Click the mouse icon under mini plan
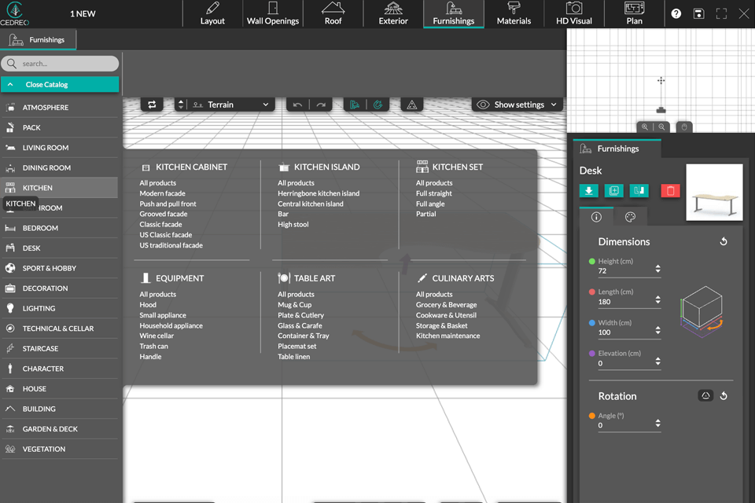 pos(684,127)
